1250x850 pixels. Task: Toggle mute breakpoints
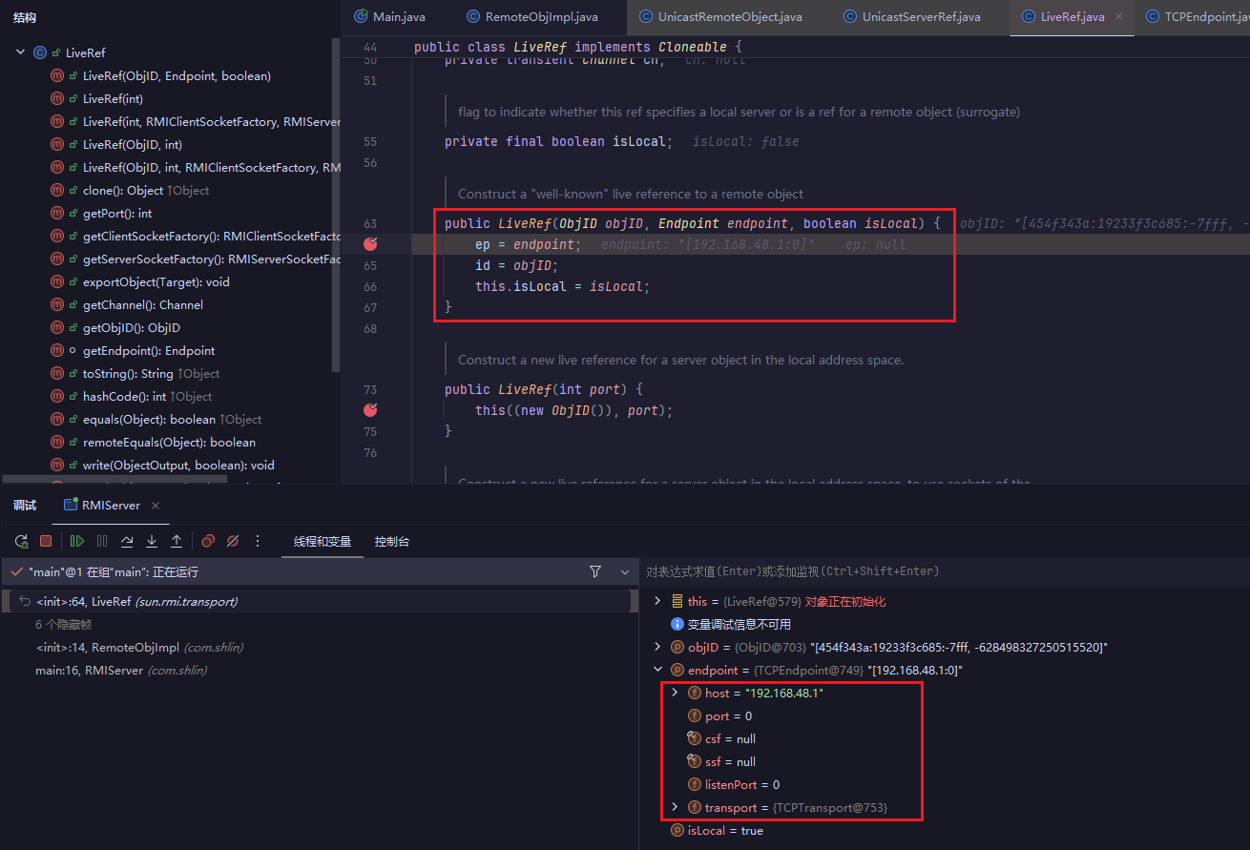point(233,541)
